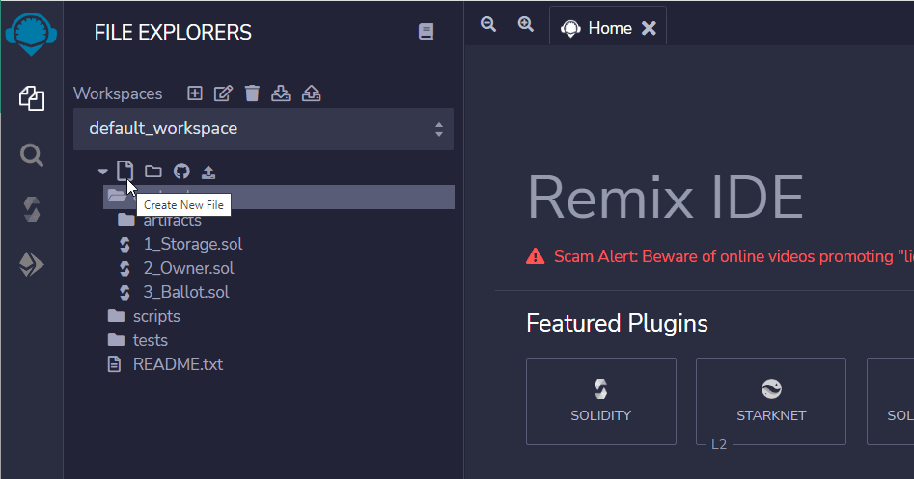Click the Remix logo icon
This screenshot has height=479, width=914.
pos(32,35)
